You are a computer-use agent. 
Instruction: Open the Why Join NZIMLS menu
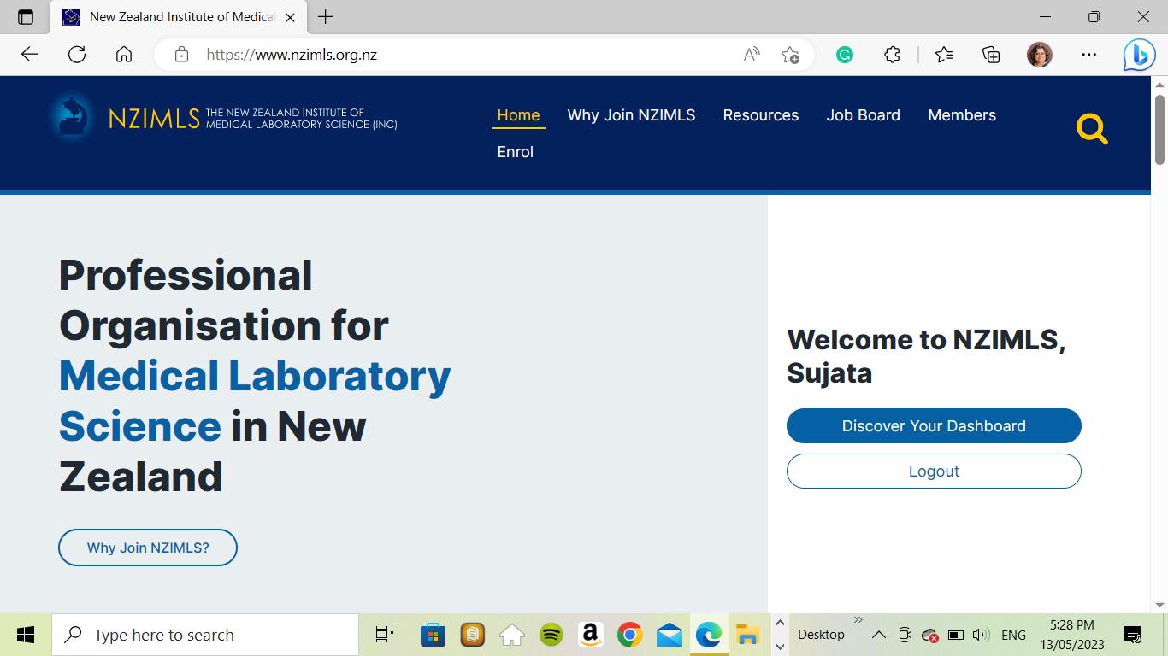coord(631,115)
